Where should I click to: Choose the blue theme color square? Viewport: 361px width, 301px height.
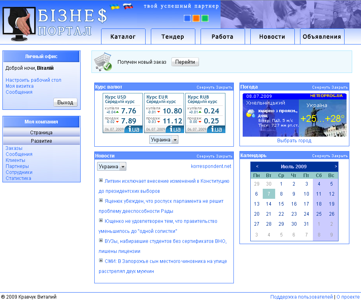point(187,18)
